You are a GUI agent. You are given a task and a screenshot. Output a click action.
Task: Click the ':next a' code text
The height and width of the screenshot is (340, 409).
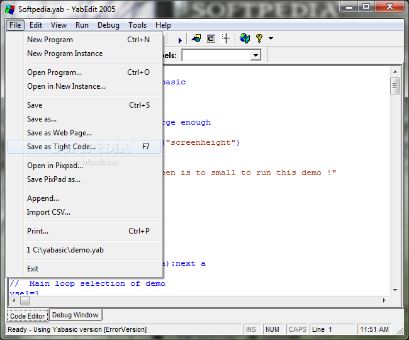(x=188, y=264)
